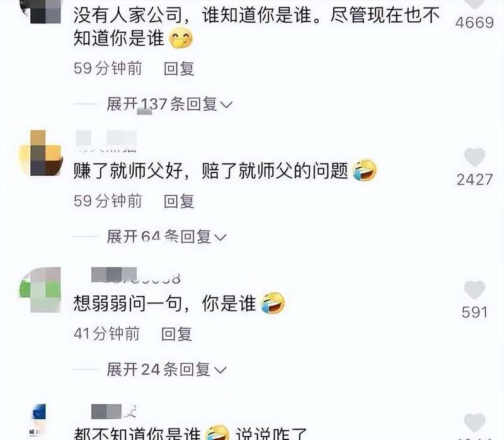Expand 24 replies thread
The width and height of the screenshot is (504, 440).
pyautogui.click(x=166, y=369)
